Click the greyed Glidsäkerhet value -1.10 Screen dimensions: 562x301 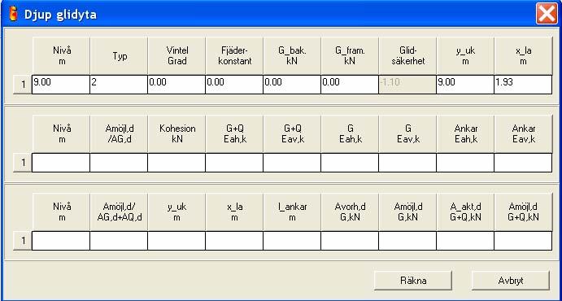coord(407,85)
